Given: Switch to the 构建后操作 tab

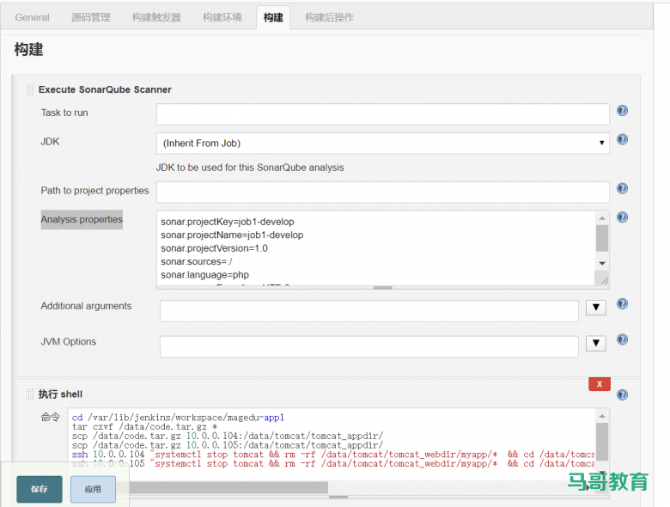Looking at the screenshot, I should click(x=330, y=17).
